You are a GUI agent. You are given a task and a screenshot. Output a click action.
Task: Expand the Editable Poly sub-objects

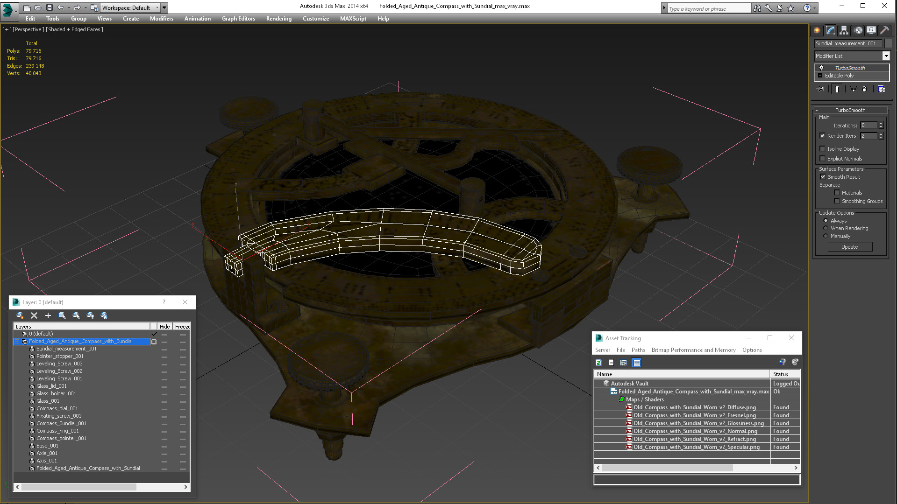tap(820, 76)
